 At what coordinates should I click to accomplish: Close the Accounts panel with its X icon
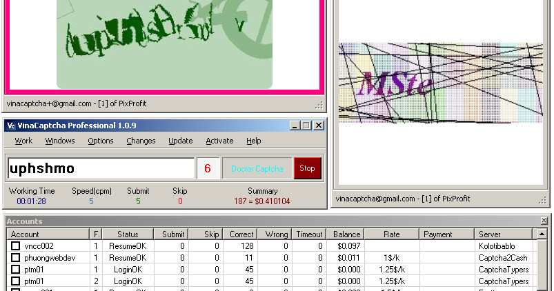544,221
